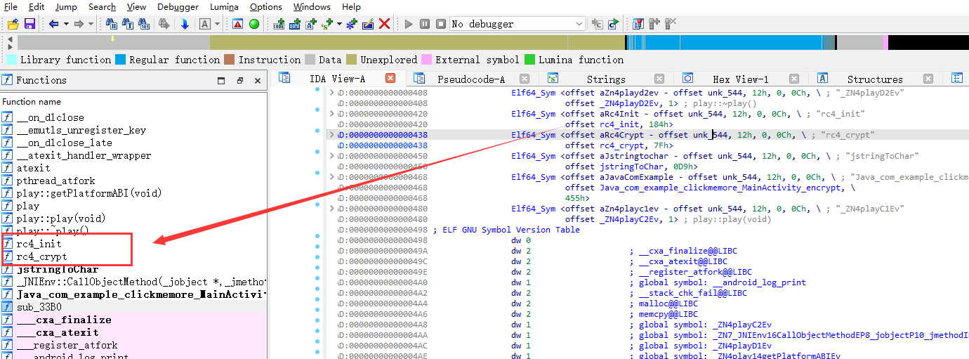Image resolution: width=969 pixels, height=359 pixels.
Task: Click the pencil edit icon in toolbar
Action: pyautogui.click(x=368, y=24)
